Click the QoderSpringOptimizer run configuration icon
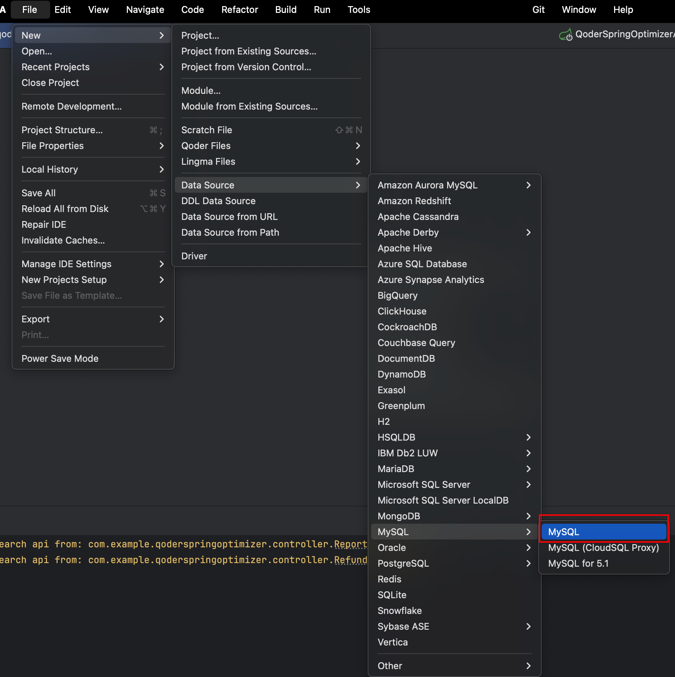 click(566, 35)
